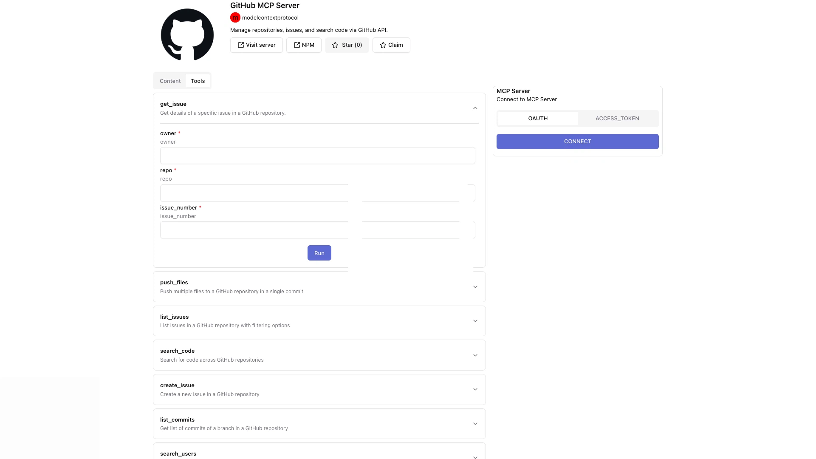Click the star icon on Claim button

pos(383,45)
